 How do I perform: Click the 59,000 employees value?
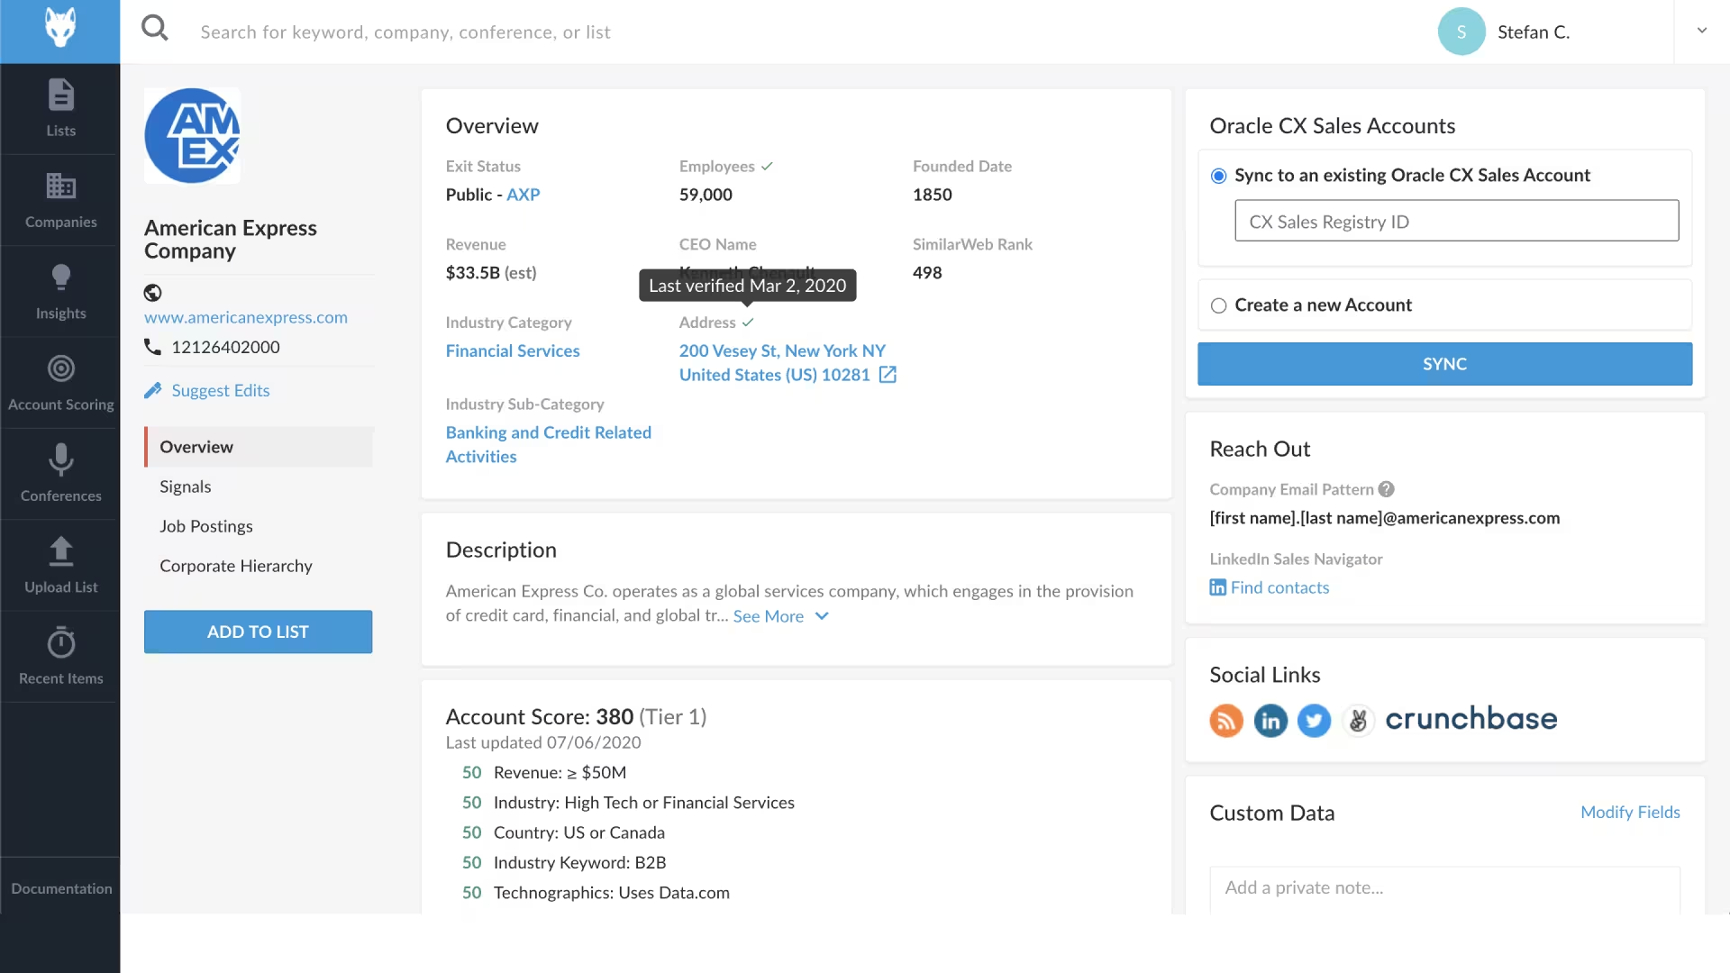pyautogui.click(x=706, y=195)
